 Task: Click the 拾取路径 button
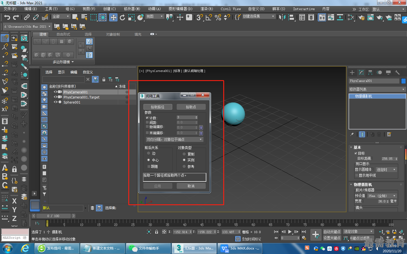[158, 107]
